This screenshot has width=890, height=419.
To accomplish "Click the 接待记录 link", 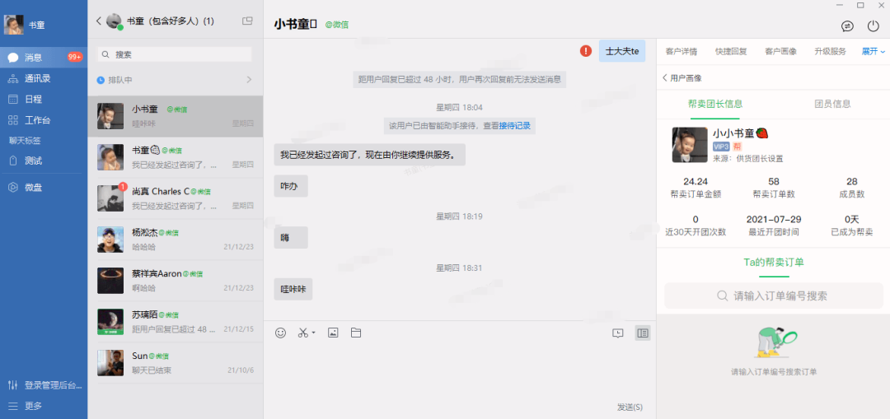I will pyautogui.click(x=515, y=126).
